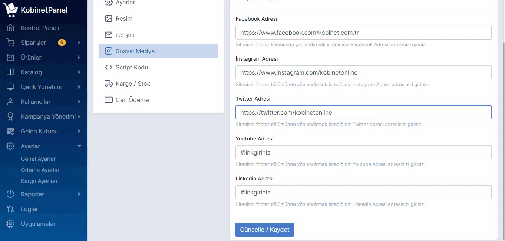Click the Cari Ödeme credit card icon
The width and height of the screenshot is (505, 241).
pyautogui.click(x=109, y=100)
